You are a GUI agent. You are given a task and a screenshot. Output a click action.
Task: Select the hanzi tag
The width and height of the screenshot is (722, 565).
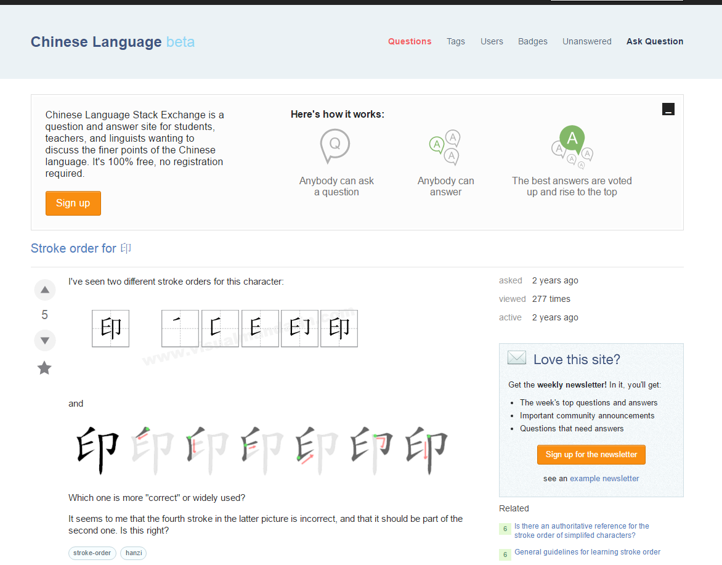pos(134,553)
